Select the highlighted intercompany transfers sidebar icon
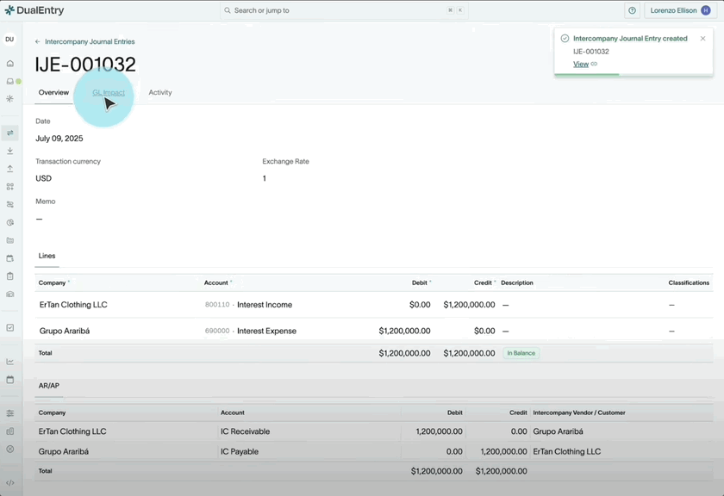 [10, 133]
